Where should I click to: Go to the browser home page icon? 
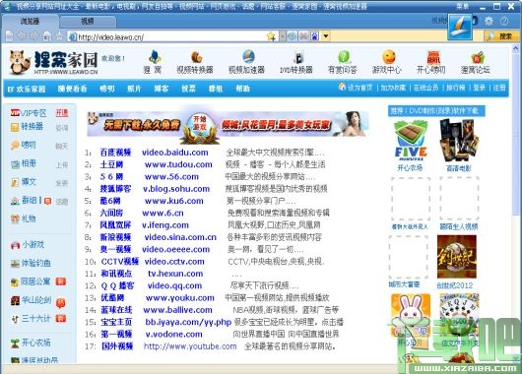coord(47,36)
